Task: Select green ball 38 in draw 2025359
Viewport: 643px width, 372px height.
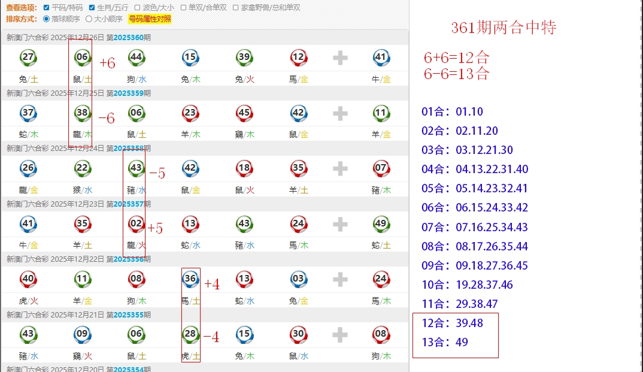Action: [x=82, y=113]
